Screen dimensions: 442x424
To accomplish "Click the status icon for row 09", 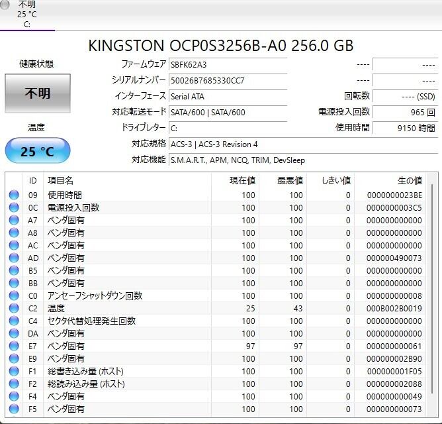I will 14,195.
